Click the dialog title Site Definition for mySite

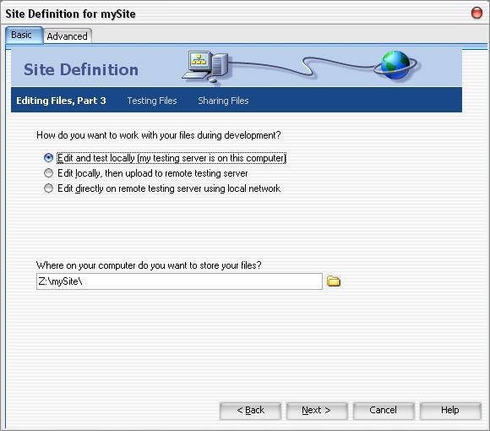70,14
